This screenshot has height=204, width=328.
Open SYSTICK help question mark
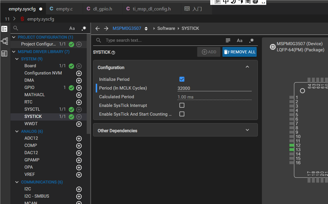113,52
